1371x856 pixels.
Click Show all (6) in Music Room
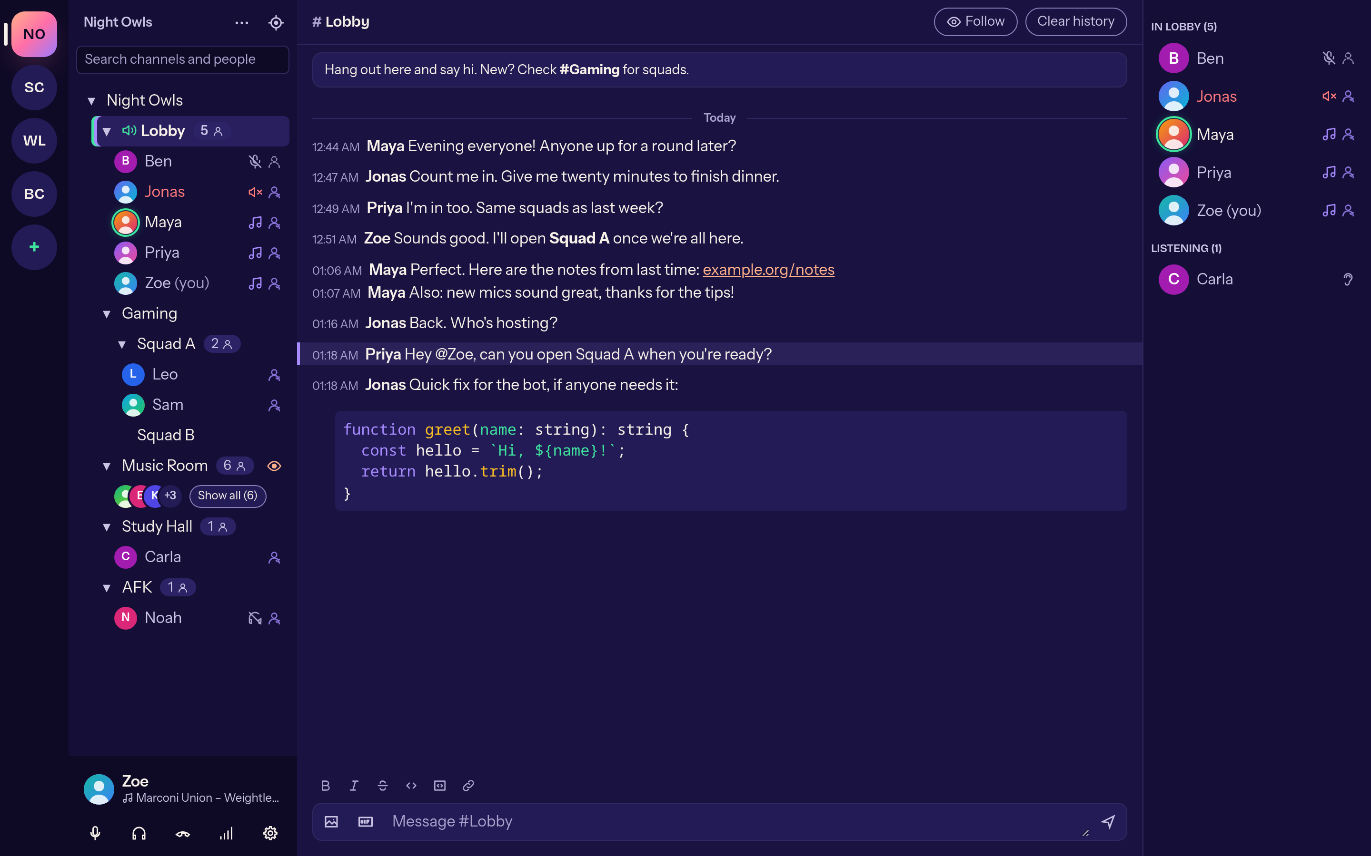pos(228,496)
